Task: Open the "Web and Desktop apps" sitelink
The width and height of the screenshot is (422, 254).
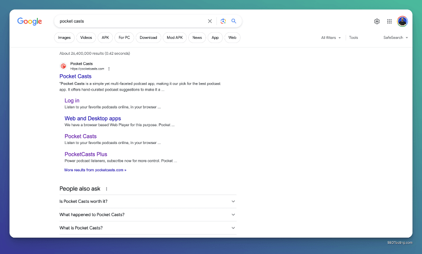Action: point(93,118)
